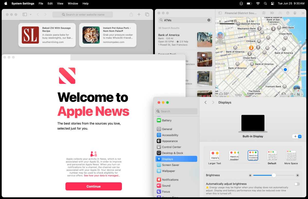
Task: Click the Grace Cathedral landmark pin
Action: click(x=220, y=36)
